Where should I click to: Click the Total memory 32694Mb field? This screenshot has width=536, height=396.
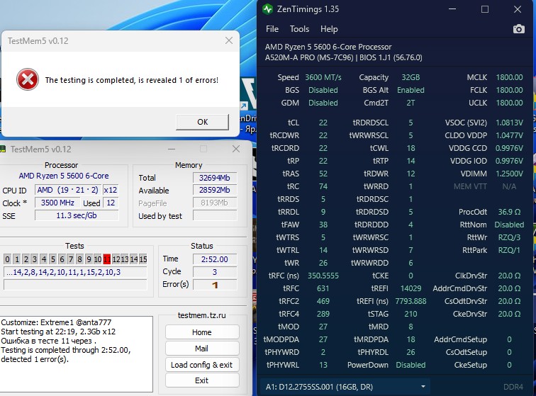point(215,178)
